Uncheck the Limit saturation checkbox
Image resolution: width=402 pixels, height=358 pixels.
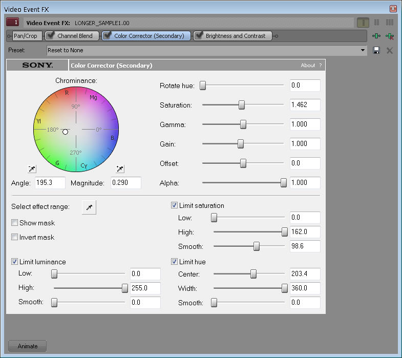pyautogui.click(x=175, y=205)
